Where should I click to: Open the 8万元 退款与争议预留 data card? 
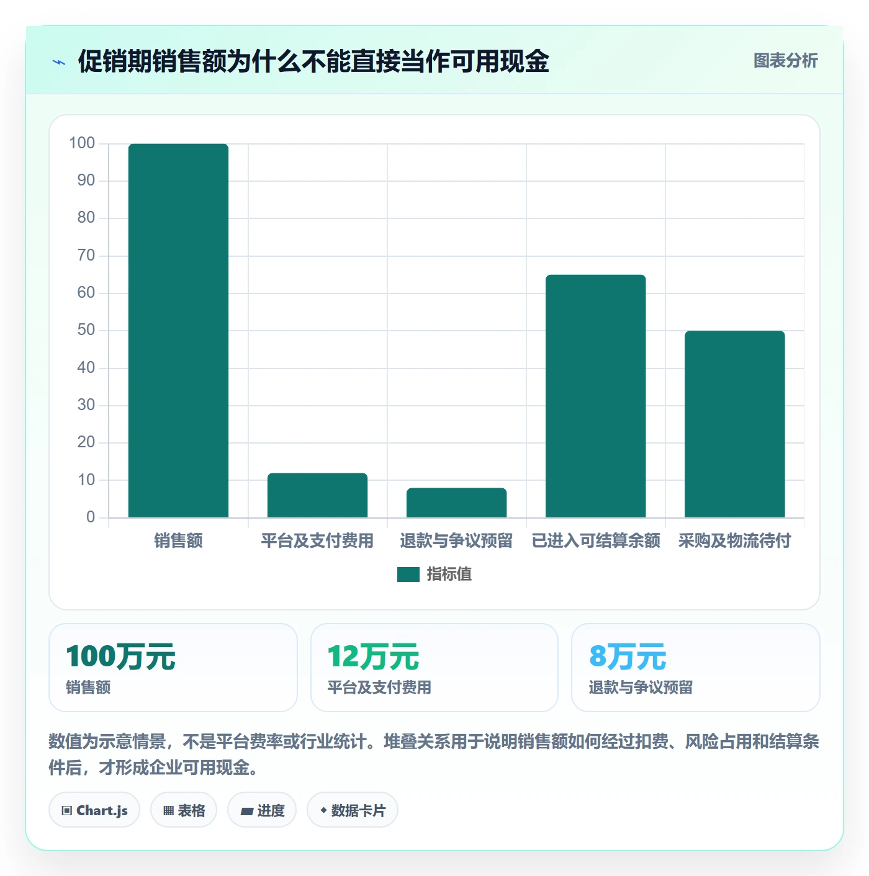(696, 668)
